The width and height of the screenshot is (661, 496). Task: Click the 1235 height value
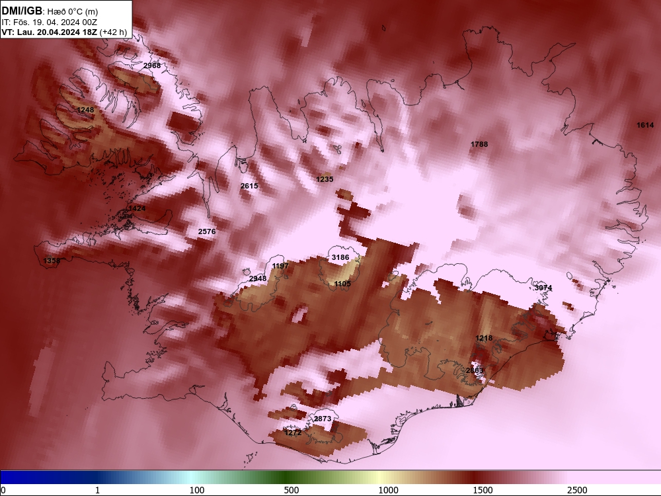325,179
